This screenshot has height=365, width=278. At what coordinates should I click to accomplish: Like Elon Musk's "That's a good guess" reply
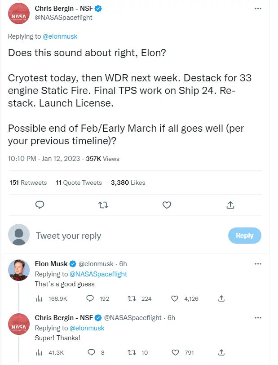(176, 298)
